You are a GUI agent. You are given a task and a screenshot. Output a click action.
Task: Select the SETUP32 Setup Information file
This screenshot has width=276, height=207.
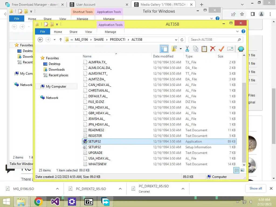tap(159, 147)
